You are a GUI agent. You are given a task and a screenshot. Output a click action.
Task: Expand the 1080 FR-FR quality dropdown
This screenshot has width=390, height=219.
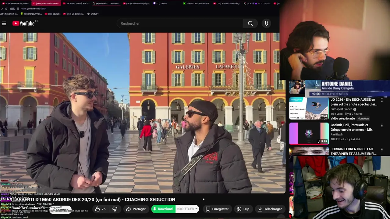point(187,209)
